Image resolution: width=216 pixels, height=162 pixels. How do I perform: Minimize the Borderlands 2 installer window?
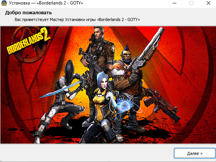[x=174, y=3]
